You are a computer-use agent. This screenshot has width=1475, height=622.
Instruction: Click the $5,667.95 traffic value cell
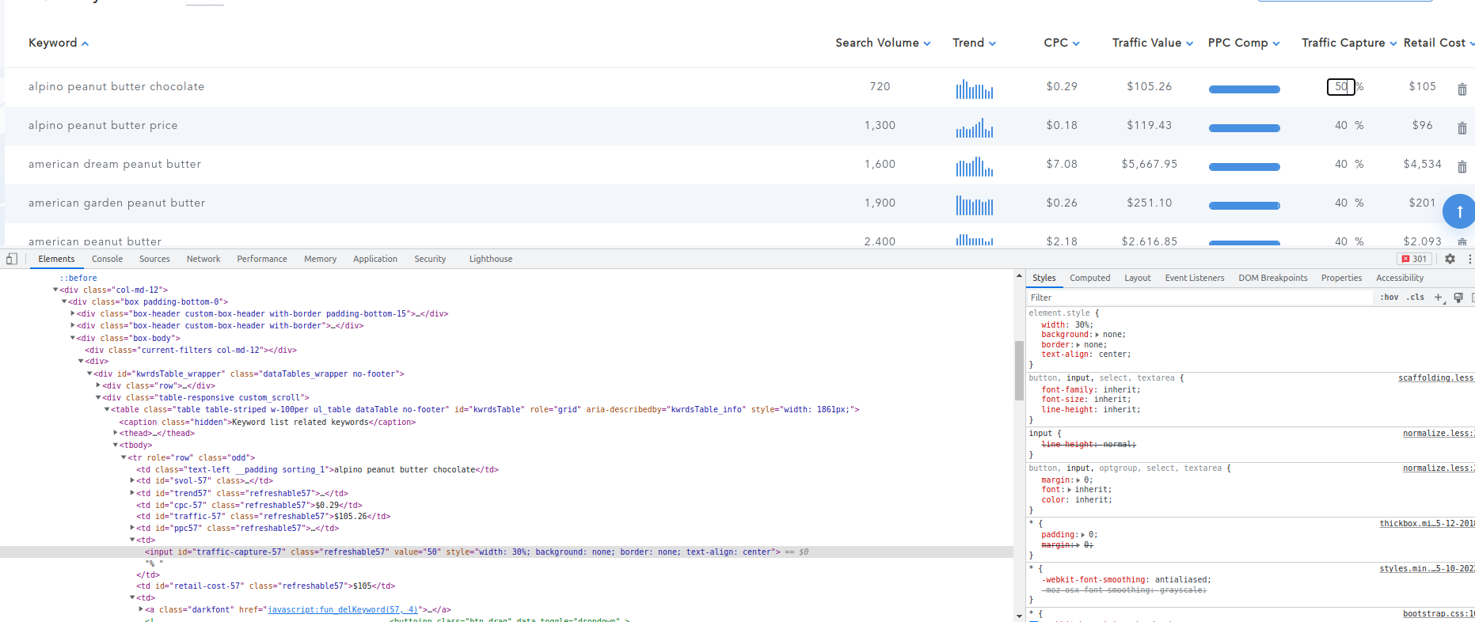point(1149,165)
